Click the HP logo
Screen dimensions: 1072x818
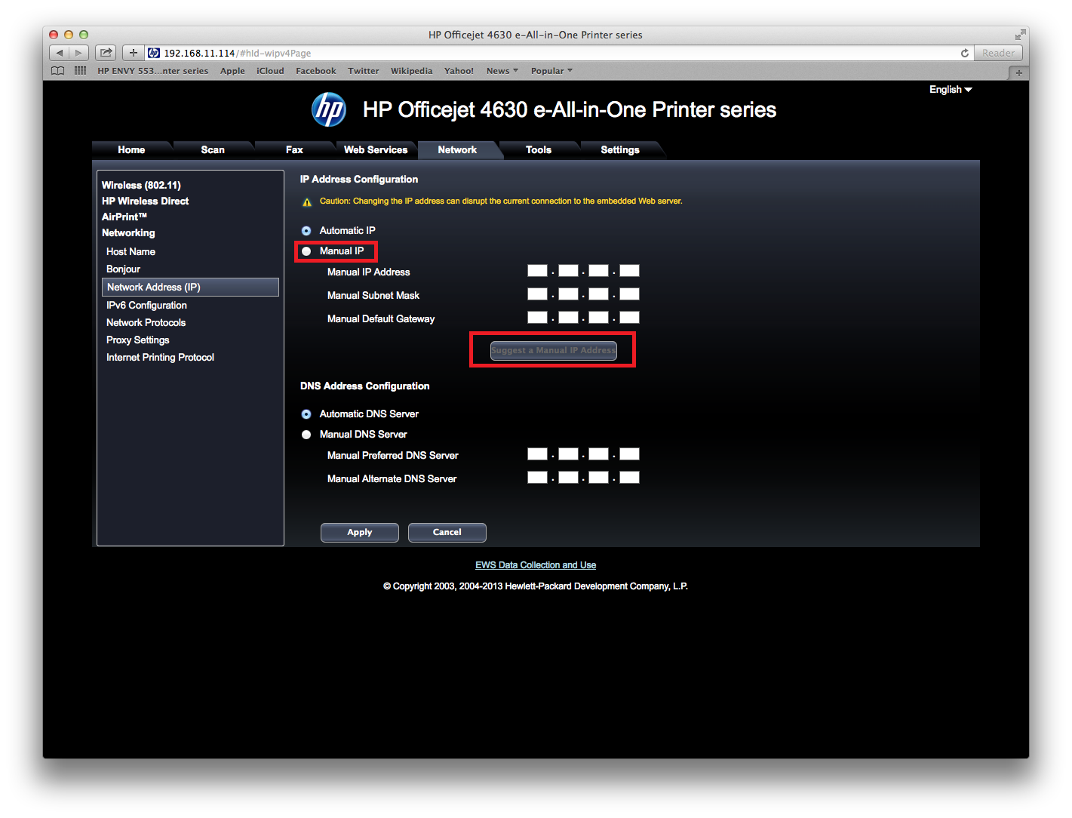[x=329, y=110]
